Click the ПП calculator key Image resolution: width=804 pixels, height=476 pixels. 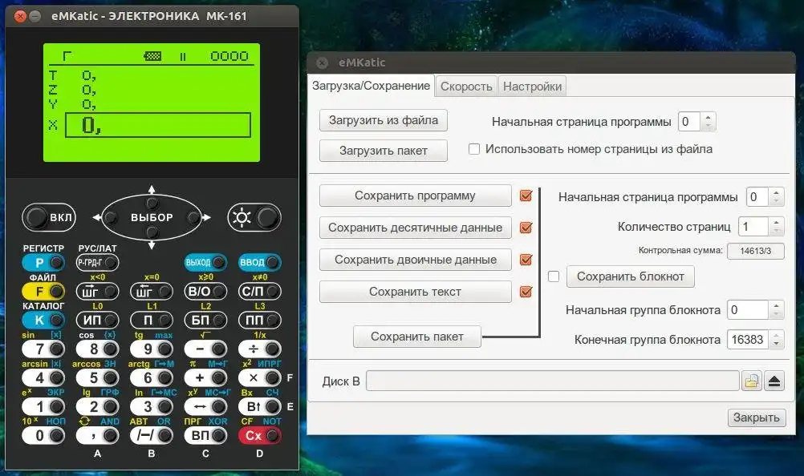point(260,320)
